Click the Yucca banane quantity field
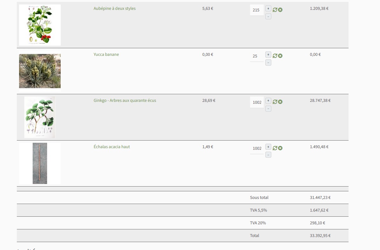Screen dimensions: 380x250 (256, 56)
